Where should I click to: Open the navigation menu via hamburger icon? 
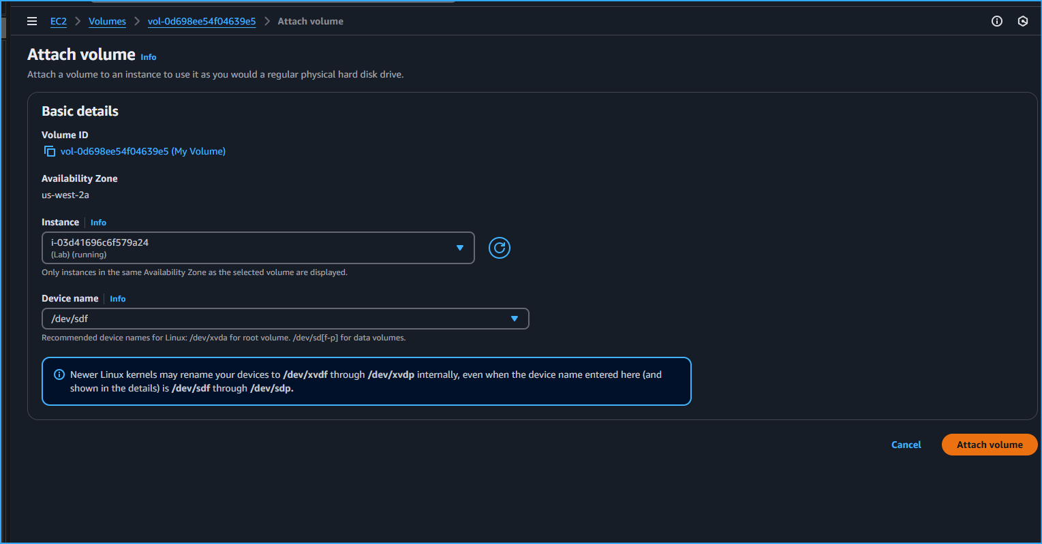pos(31,21)
